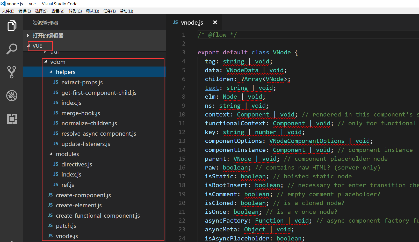Open the 转到(G) menu
This screenshot has width=419, height=242.
point(75,11)
